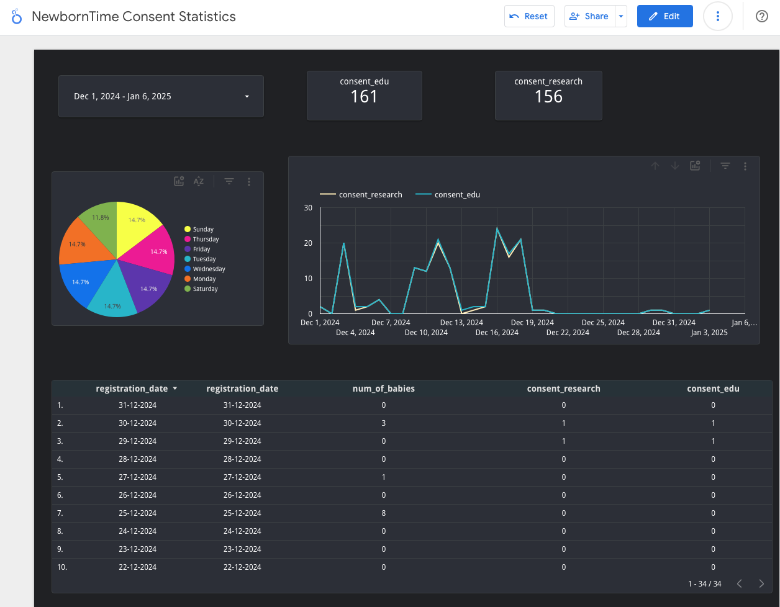The image size is (780, 607).
Task: Click the Thursday legend pink swatch
Action: click(188, 239)
